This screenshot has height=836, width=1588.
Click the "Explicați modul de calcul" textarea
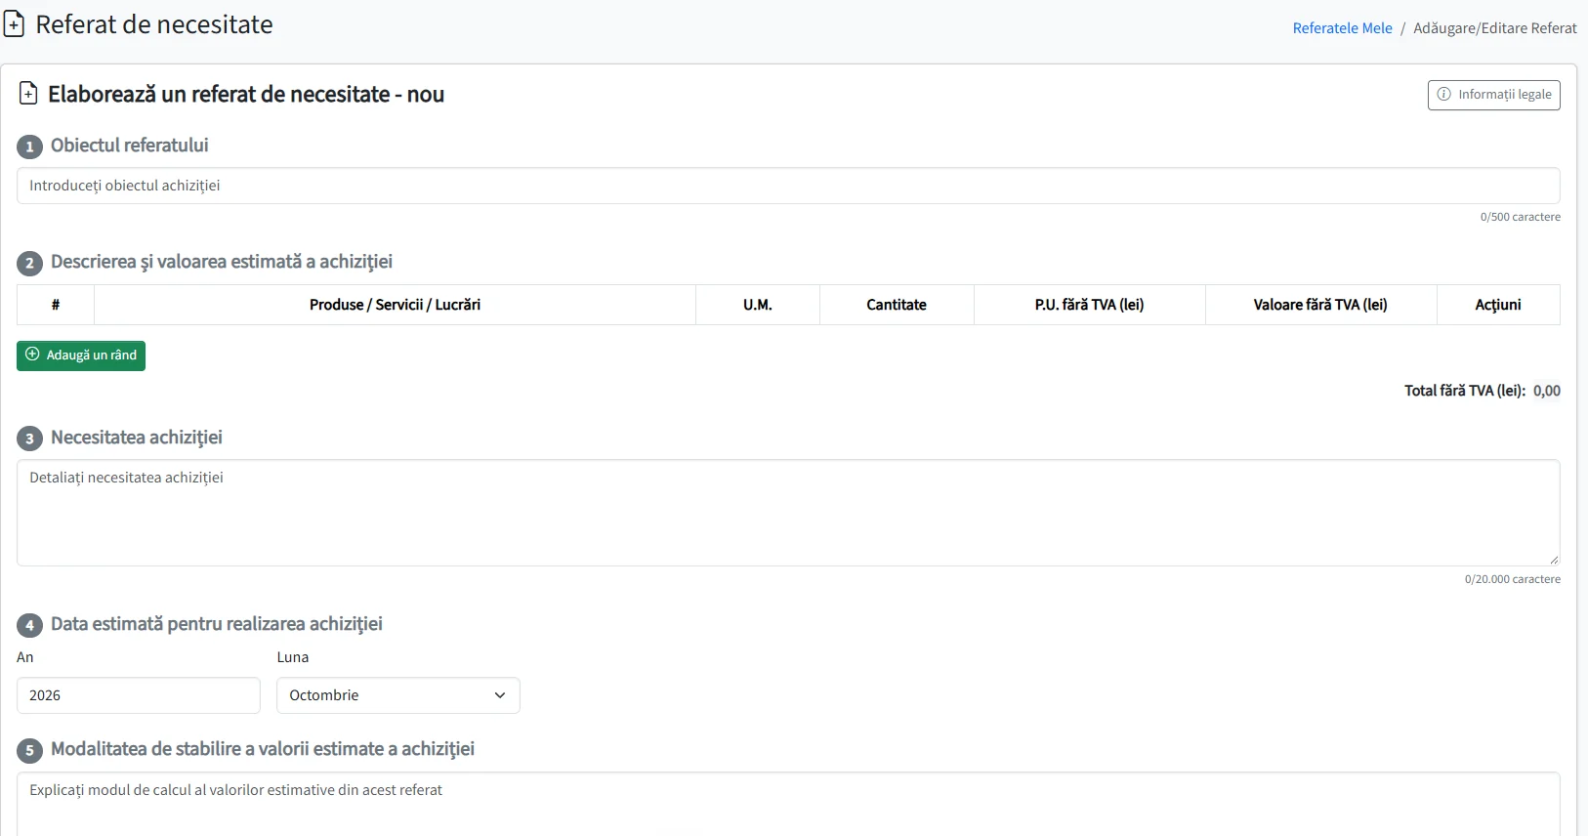tap(788, 804)
